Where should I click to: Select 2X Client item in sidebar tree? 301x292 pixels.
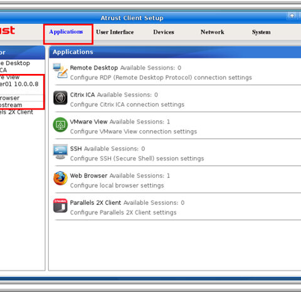[x=16, y=112]
